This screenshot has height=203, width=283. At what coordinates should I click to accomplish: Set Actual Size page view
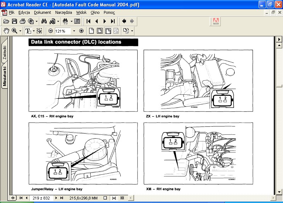coord(92,31)
